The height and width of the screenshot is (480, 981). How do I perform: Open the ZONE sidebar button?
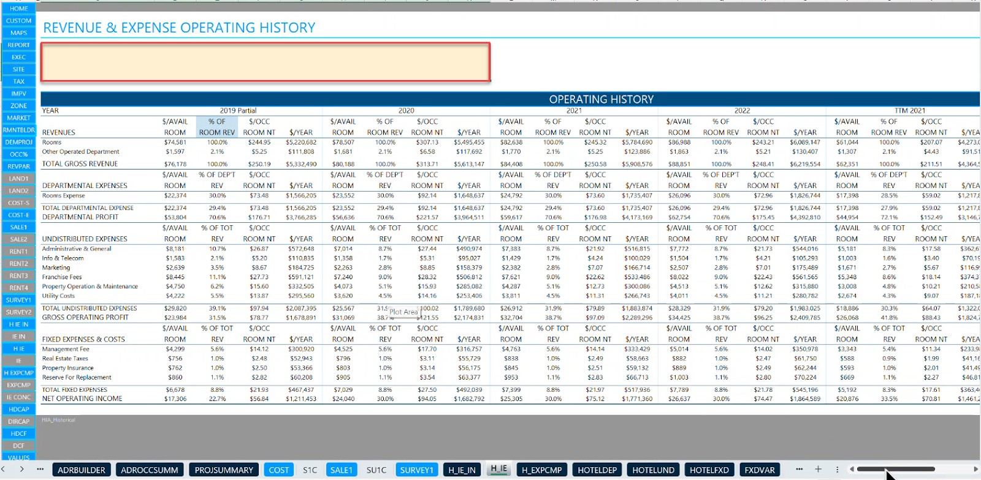pyautogui.click(x=18, y=106)
